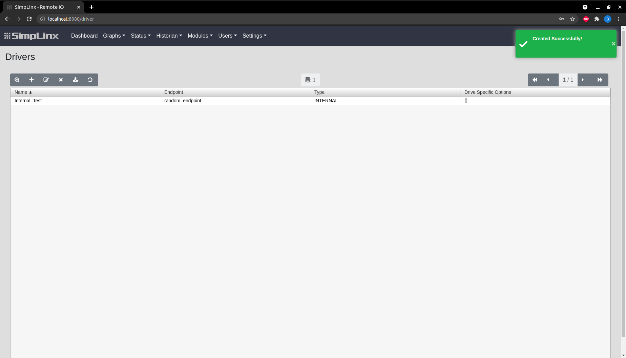
Task: Click the saved password key icon
Action: coord(562,19)
